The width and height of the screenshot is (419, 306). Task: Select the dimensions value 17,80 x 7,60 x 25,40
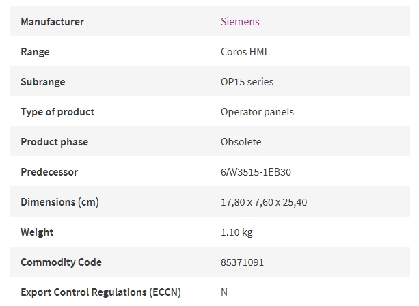264,202
